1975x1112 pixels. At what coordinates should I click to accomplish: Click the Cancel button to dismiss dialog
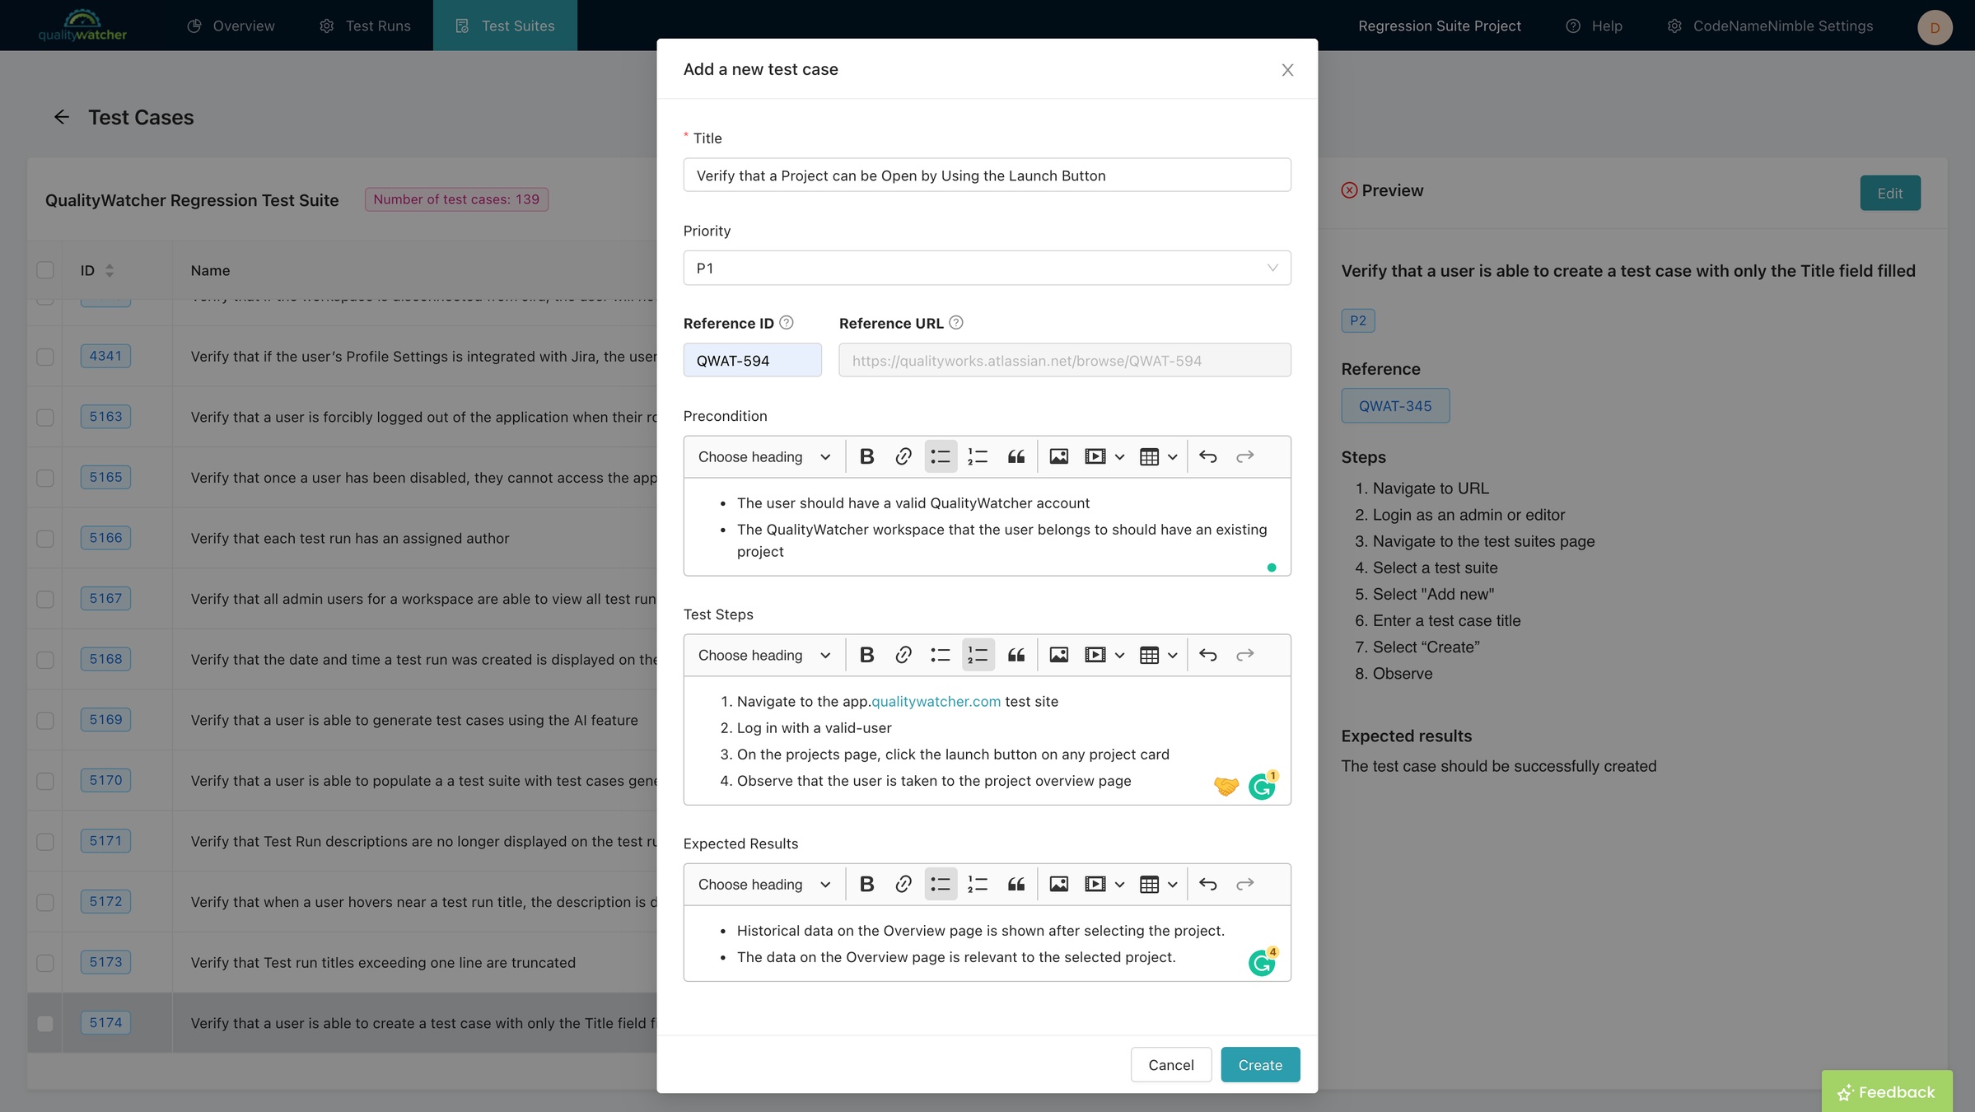(x=1170, y=1064)
